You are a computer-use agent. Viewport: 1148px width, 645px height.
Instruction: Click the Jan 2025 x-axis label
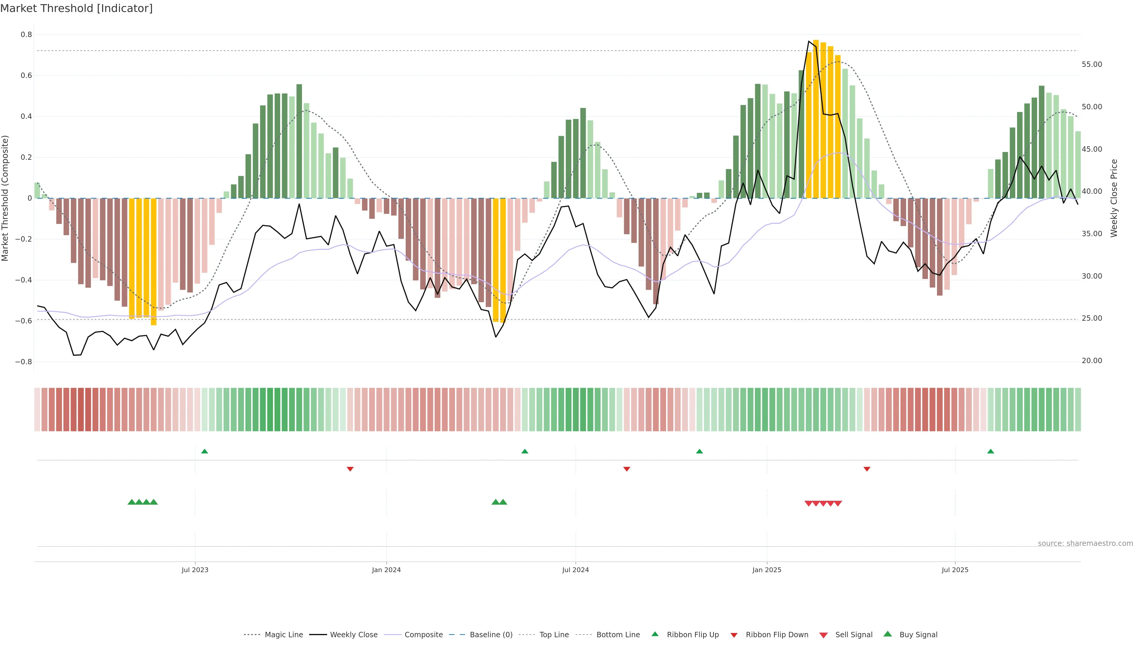(767, 570)
